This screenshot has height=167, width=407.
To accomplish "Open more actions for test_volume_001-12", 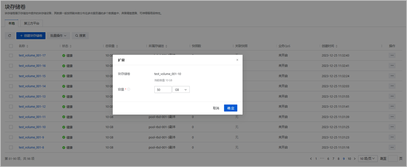I will (392, 107).
